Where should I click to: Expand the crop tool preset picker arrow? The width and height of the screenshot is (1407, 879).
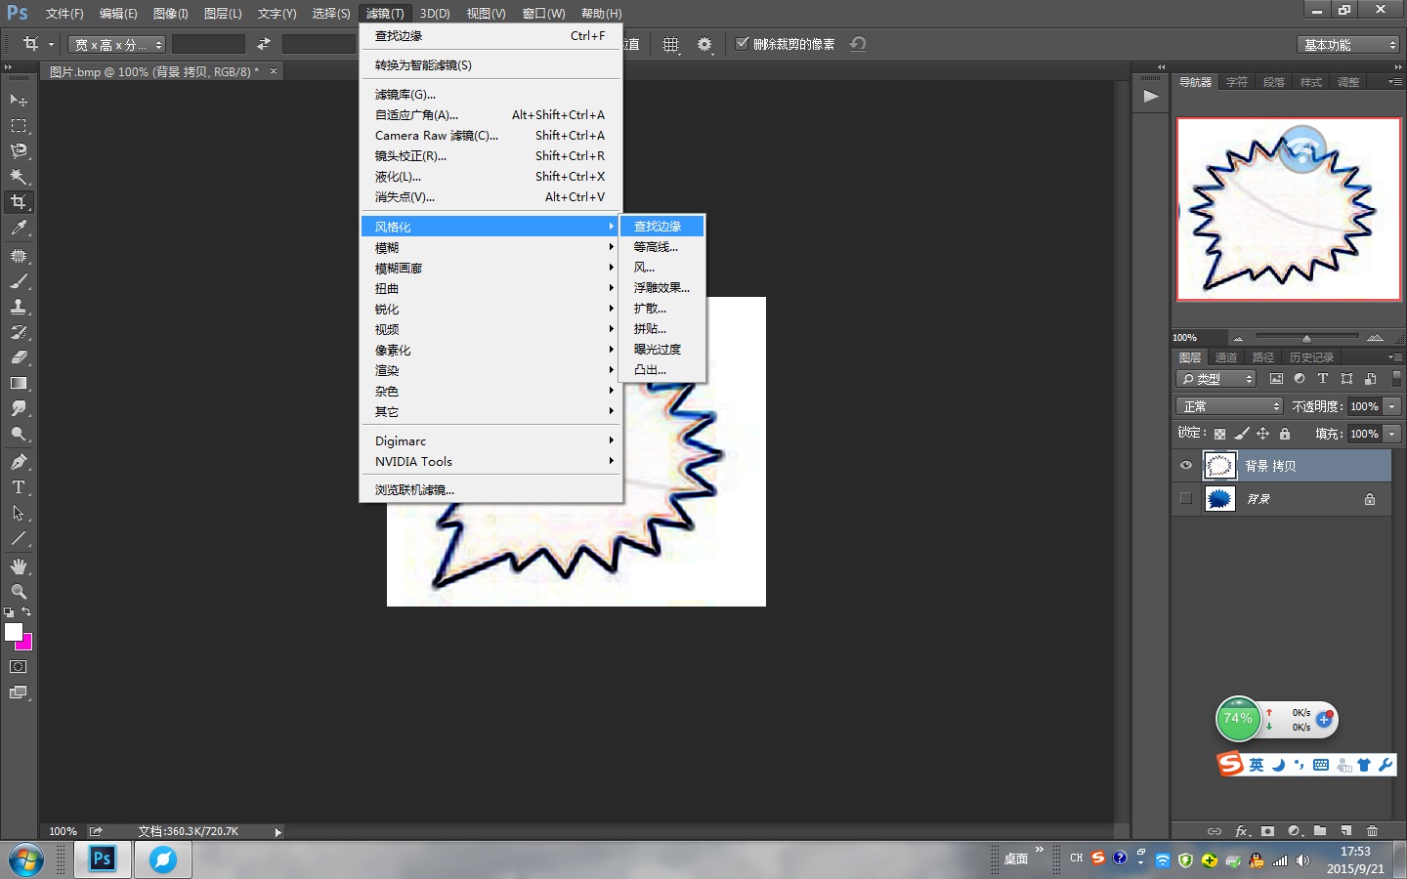point(51,44)
